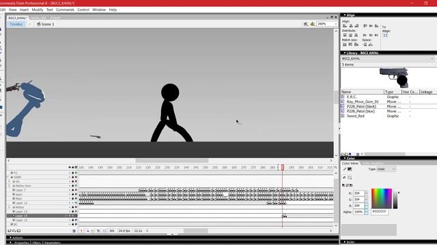Click align horizontal center icon
437x245 pixels.
point(350,26)
